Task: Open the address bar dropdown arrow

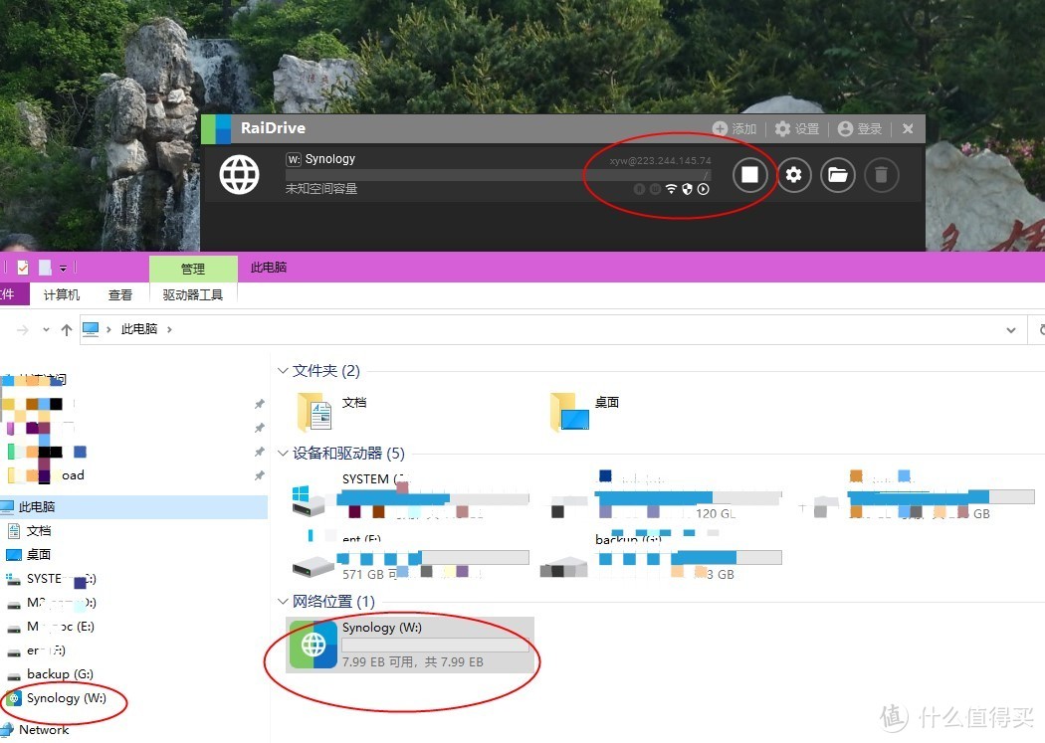Action: pyautogui.click(x=1011, y=329)
